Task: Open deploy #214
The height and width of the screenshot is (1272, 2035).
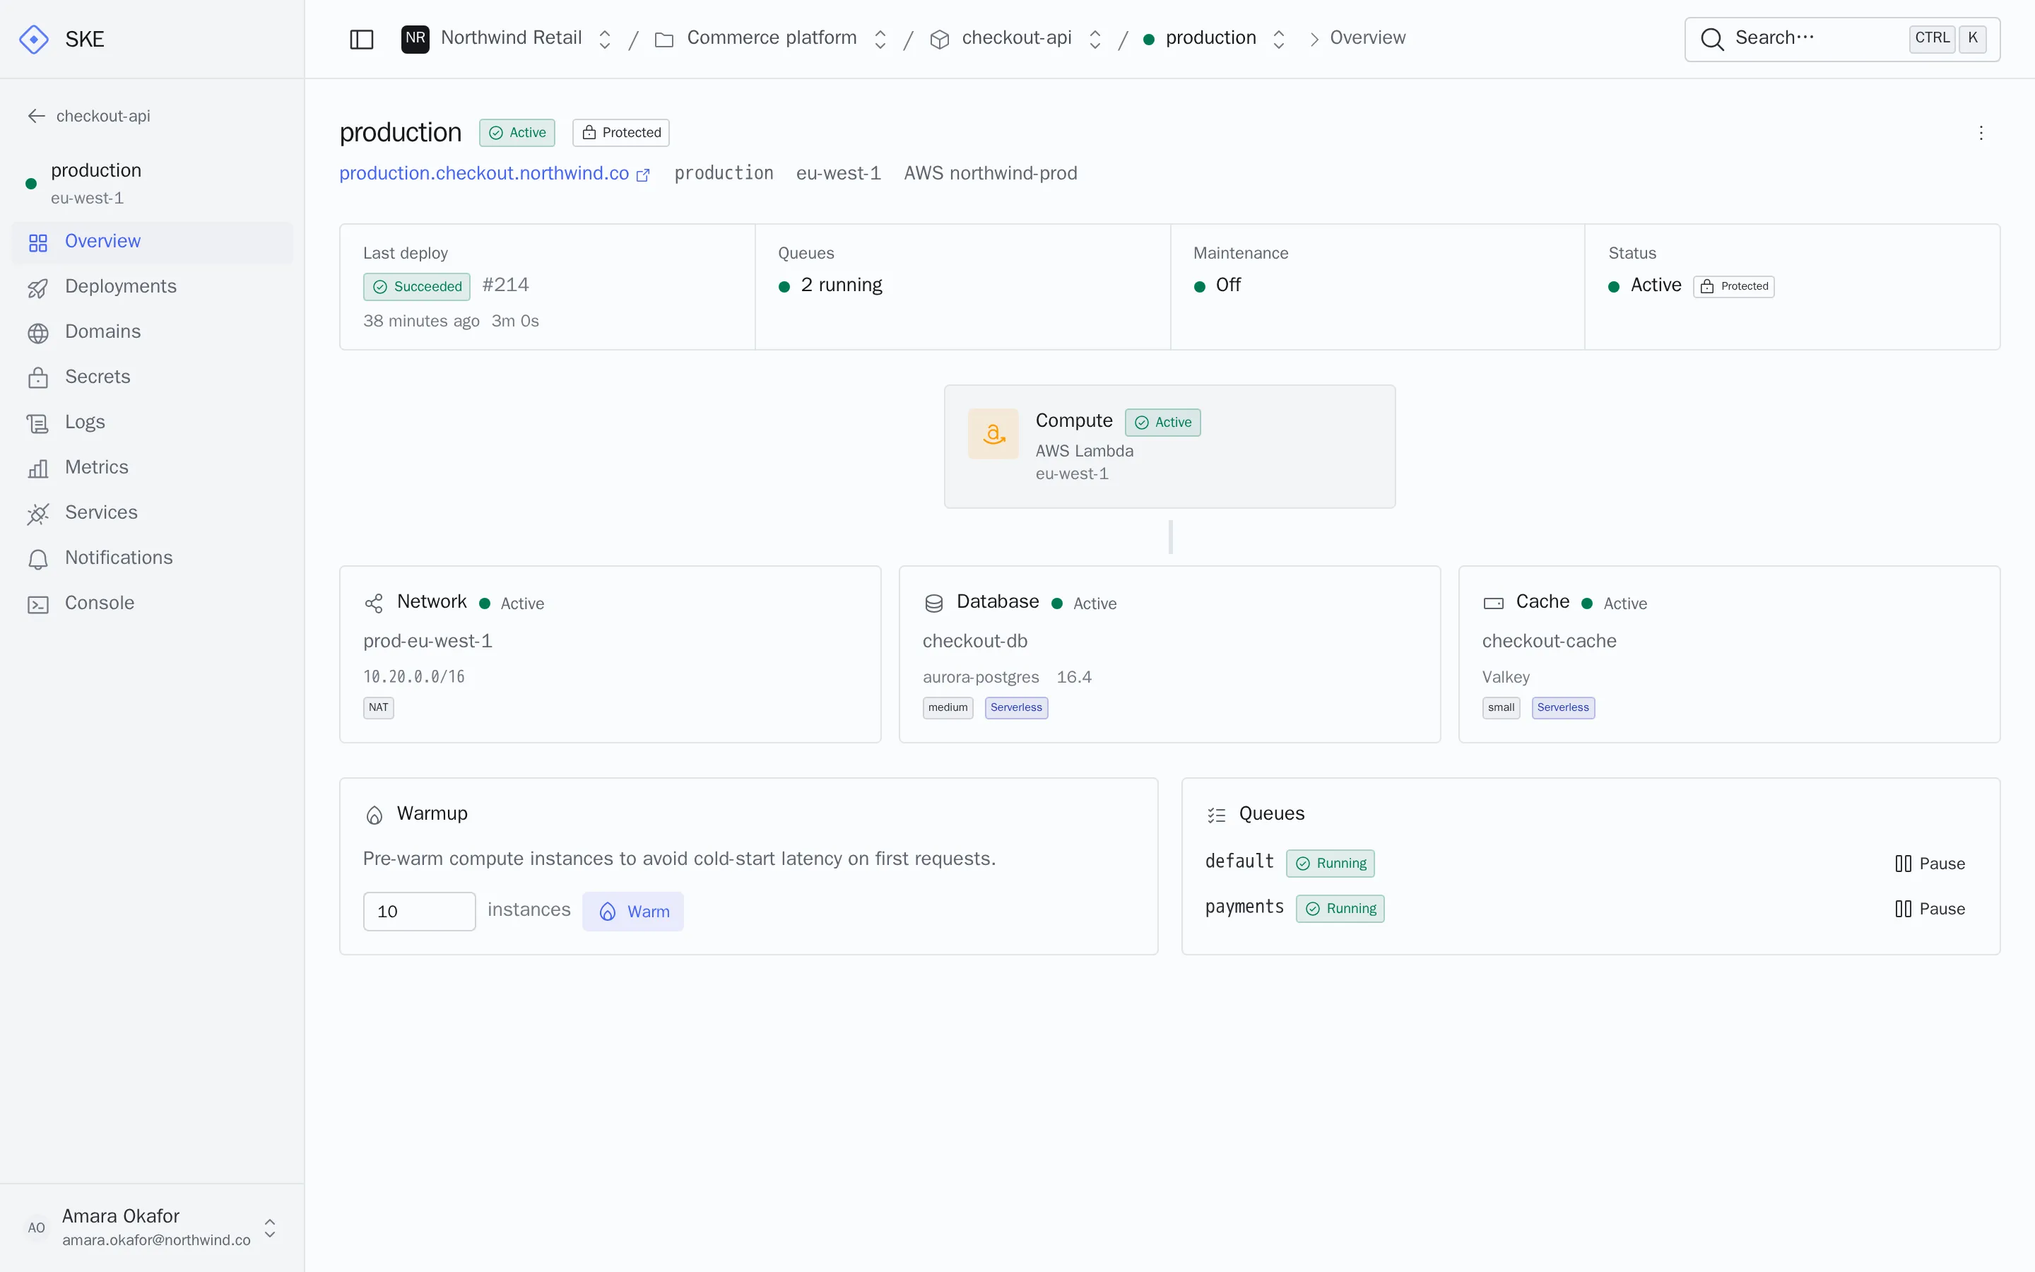Action: click(x=505, y=285)
